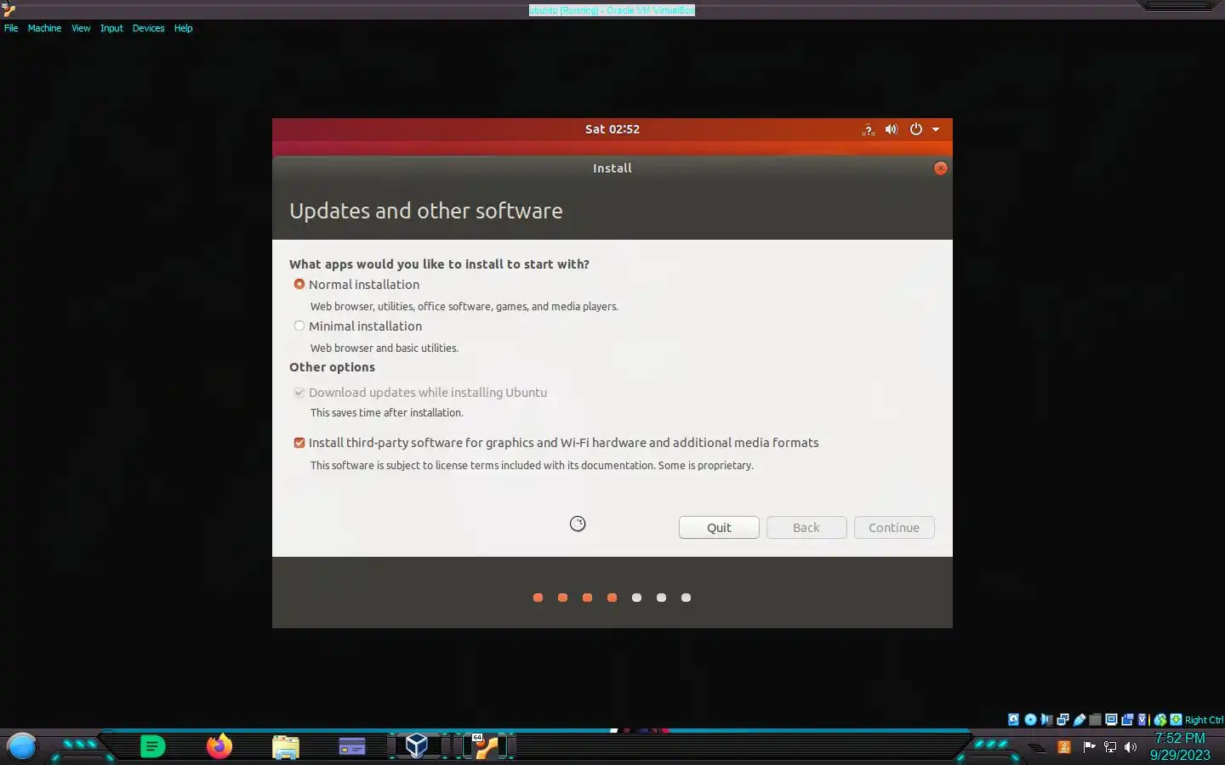Click VirtualBox shared folders indicator
Image resolution: width=1225 pixels, height=765 pixels.
1096,720
